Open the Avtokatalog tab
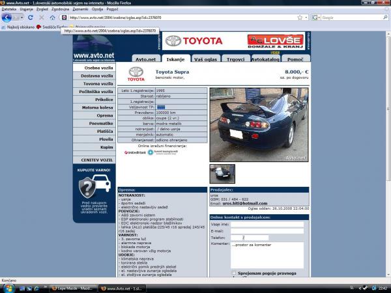This screenshot has width=391, height=293. pyautogui.click(x=265, y=59)
